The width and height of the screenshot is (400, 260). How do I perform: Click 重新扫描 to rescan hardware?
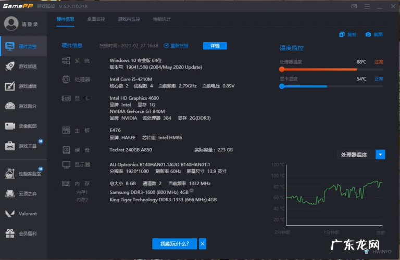(x=176, y=46)
